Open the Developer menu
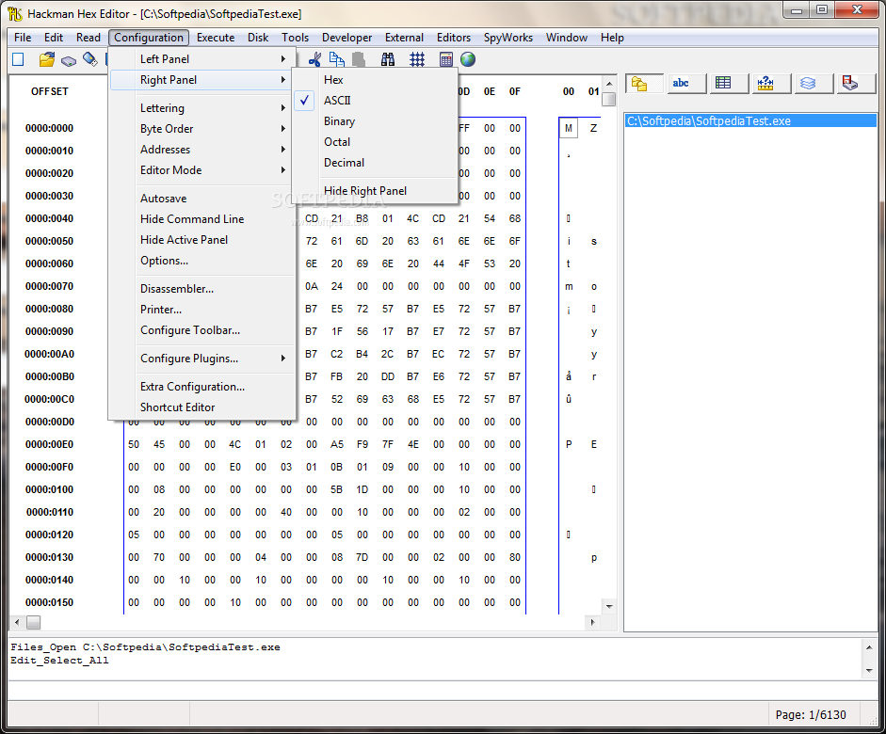Viewport: 886px width, 734px height. [x=346, y=38]
